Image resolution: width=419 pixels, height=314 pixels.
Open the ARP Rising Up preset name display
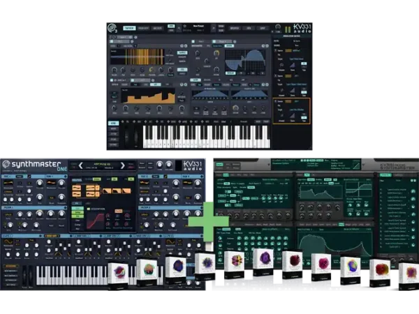[101, 165]
